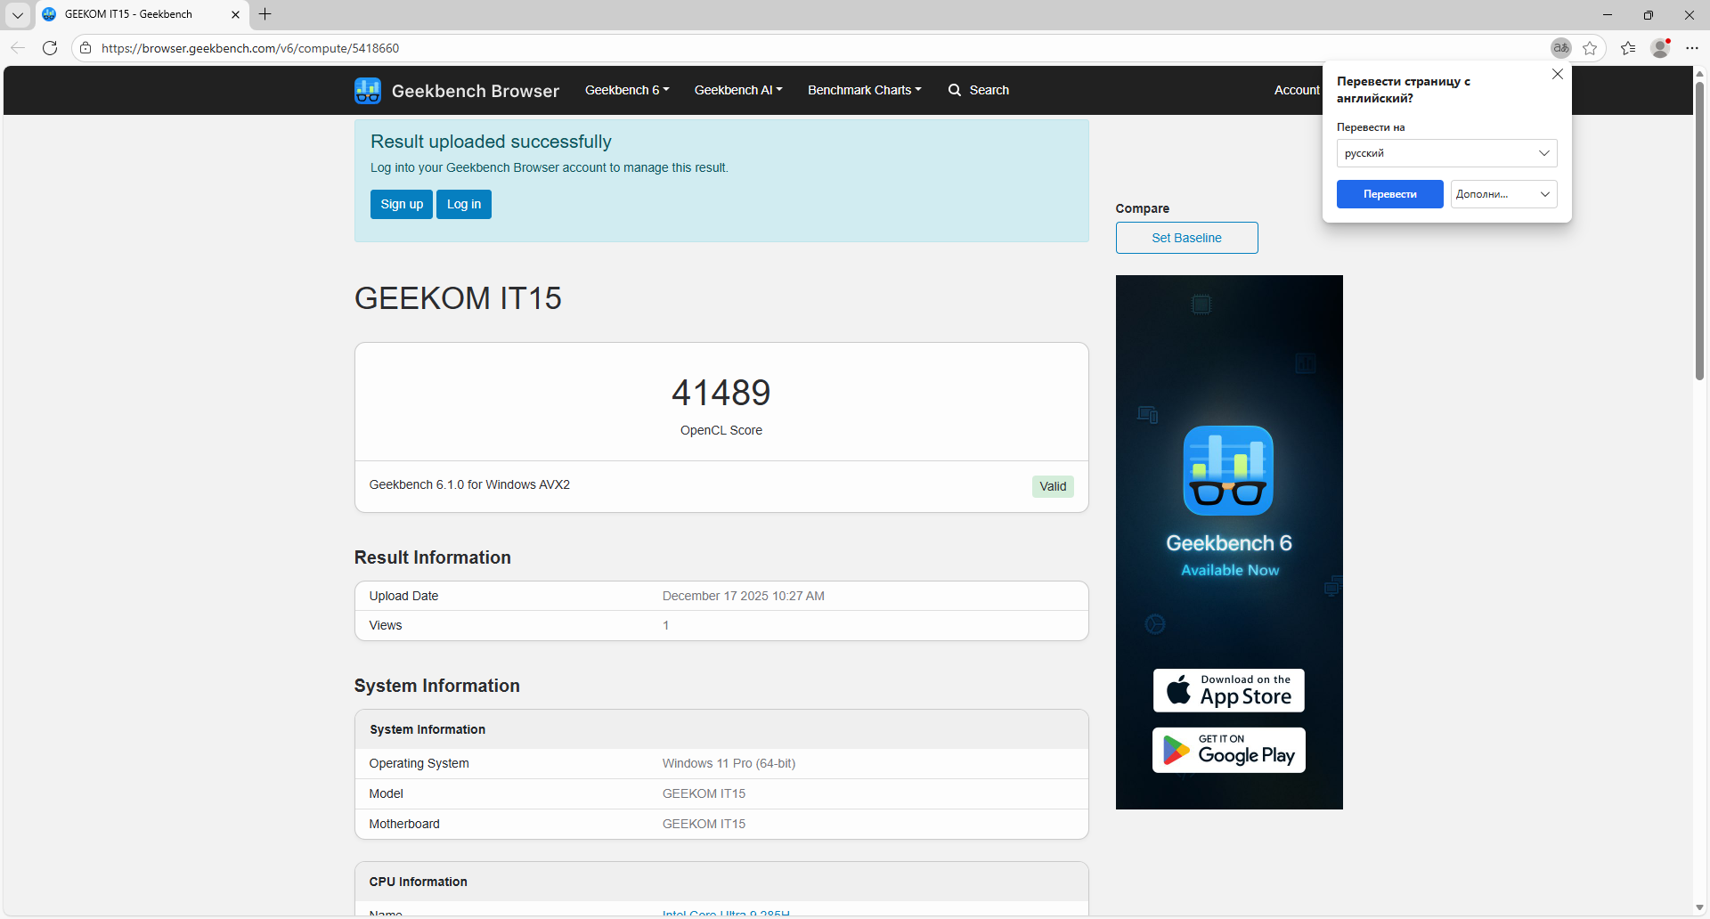Open the Get it on Google Play badge
Screen dimensions: 1710x919
coord(1229,750)
